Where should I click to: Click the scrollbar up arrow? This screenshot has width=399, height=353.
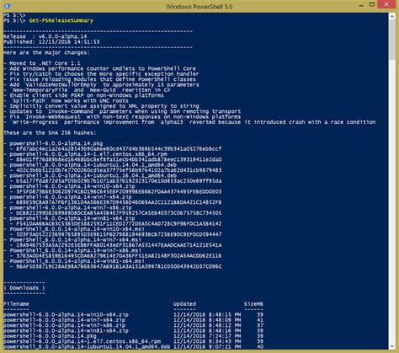[x=392, y=17]
